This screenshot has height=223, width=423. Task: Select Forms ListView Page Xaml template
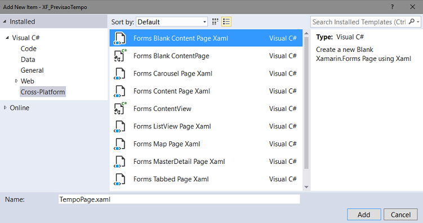pyautogui.click(x=206, y=126)
